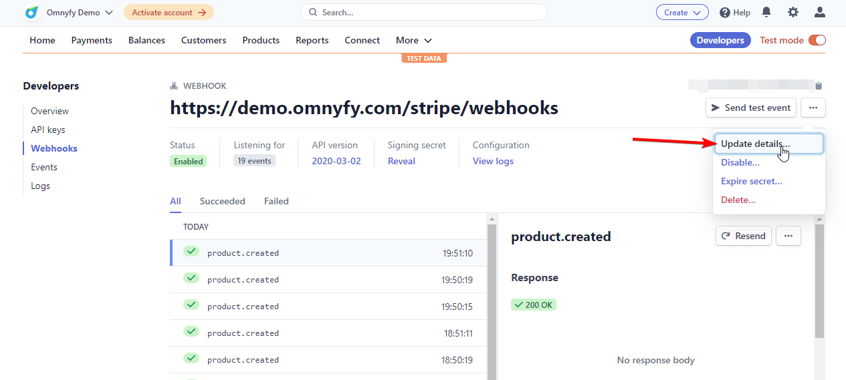
Task: Click the copy clipboard icon near webhook ID
Action: click(x=819, y=85)
